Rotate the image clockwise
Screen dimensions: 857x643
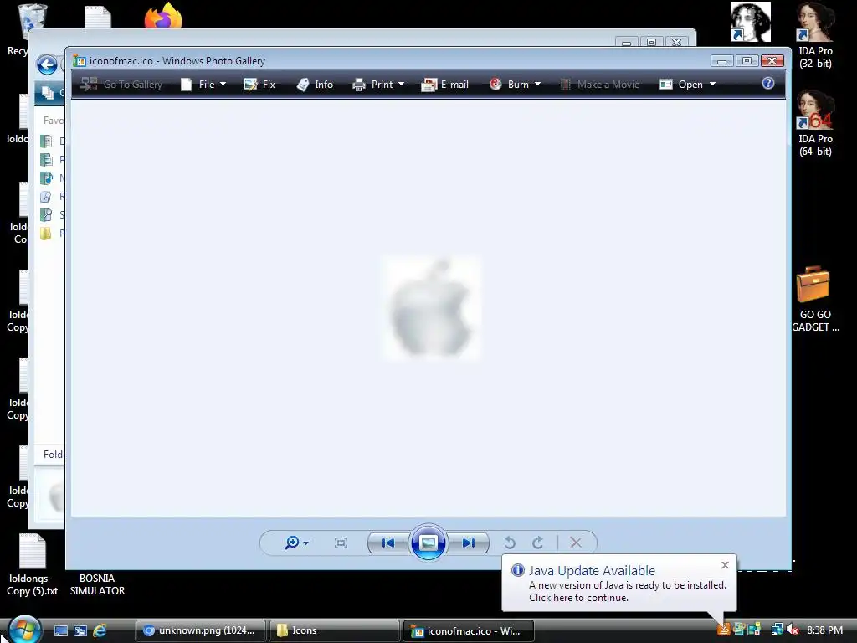pyautogui.click(x=538, y=543)
